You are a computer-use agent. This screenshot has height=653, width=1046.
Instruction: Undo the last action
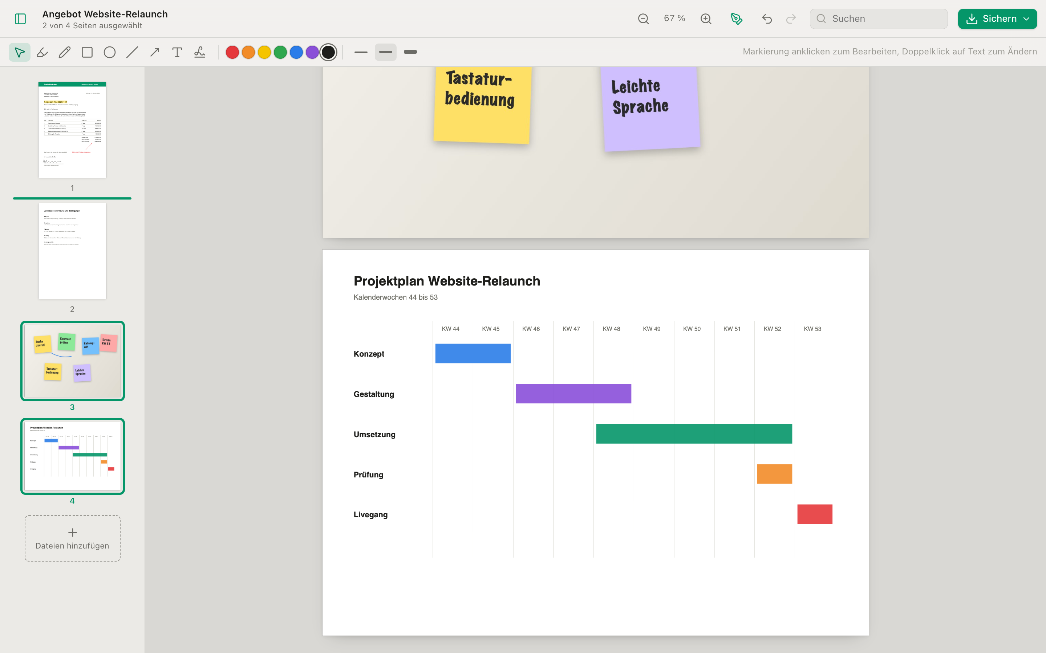tap(767, 19)
